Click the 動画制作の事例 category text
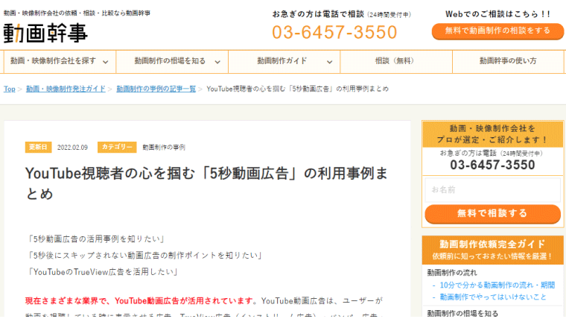The height and width of the screenshot is (319, 566). 164,148
